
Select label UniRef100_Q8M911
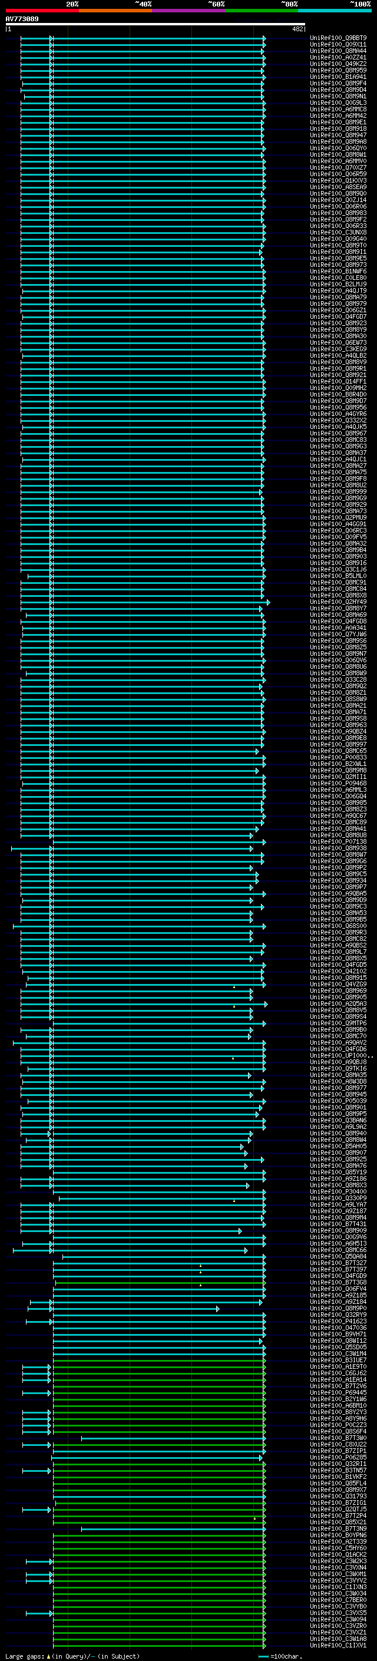pyautogui.click(x=338, y=252)
